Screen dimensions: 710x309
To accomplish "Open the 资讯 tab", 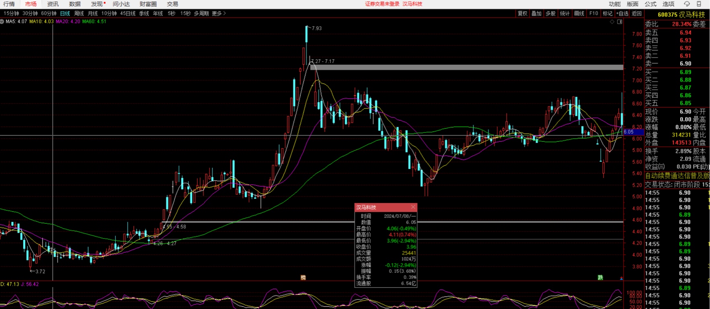I will (x=53, y=4).
